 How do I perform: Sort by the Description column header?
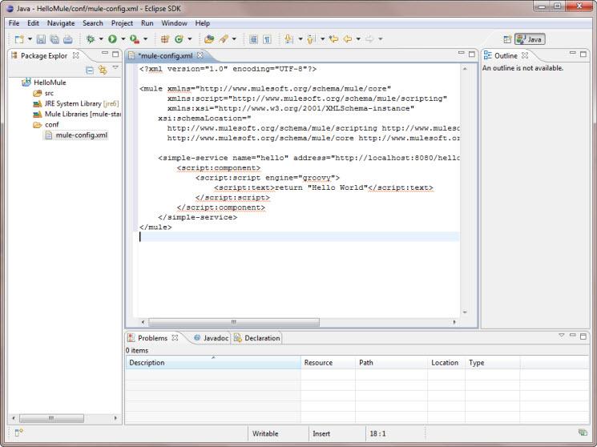tap(213, 362)
